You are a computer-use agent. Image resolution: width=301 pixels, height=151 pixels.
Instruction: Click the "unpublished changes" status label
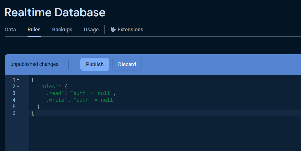point(34,64)
